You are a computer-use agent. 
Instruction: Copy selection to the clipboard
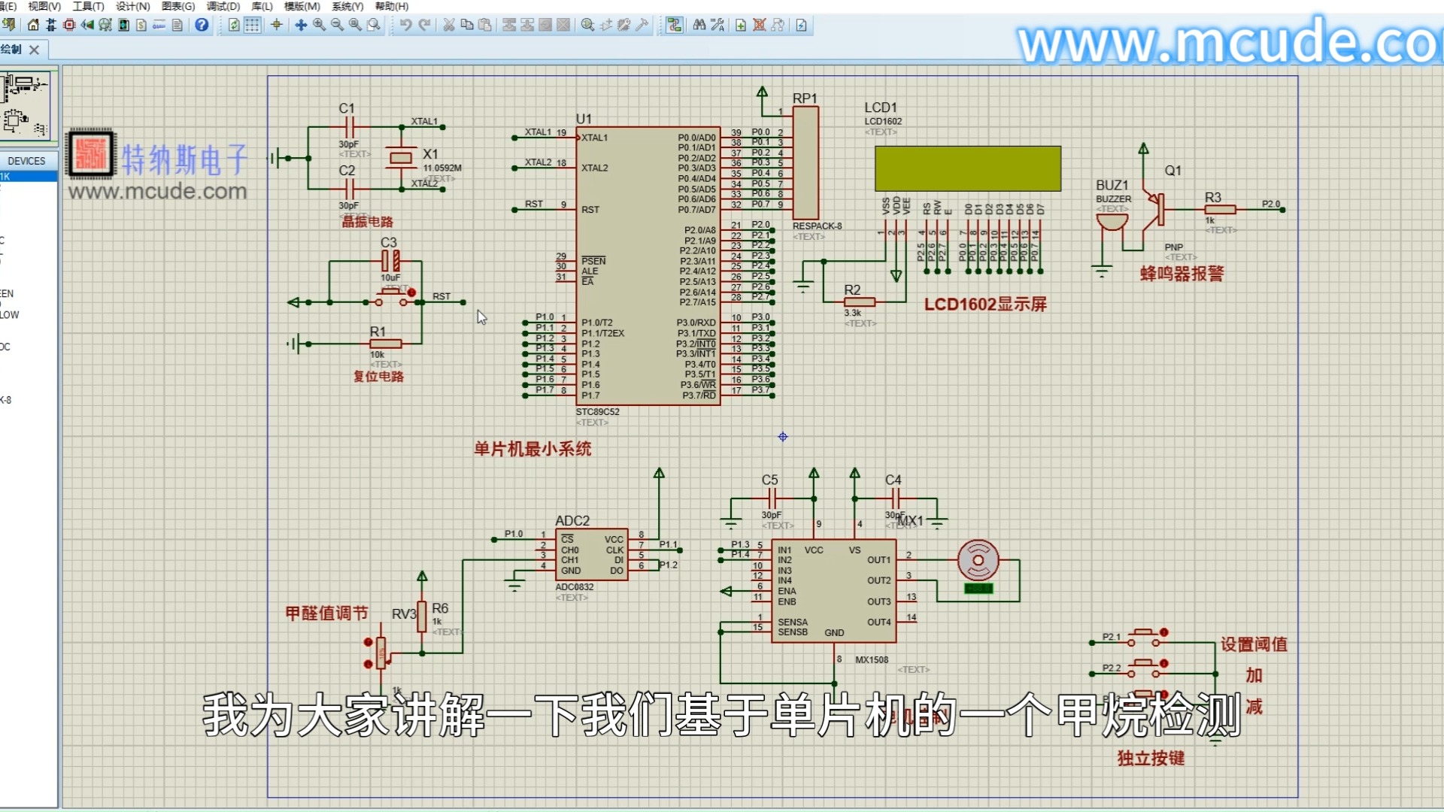pos(467,25)
